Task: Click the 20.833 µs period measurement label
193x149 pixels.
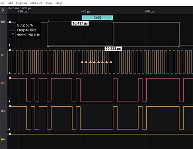Action: 113,49
